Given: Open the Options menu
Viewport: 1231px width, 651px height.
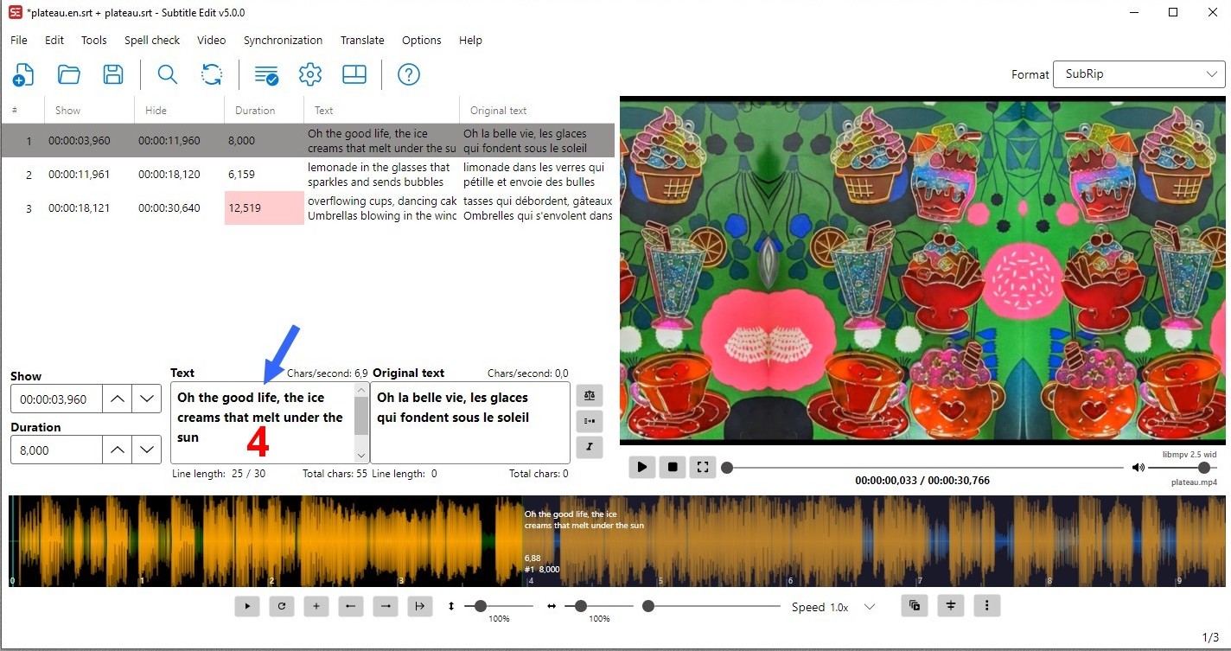Looking at the screenshot, I should tap(422, 40).
